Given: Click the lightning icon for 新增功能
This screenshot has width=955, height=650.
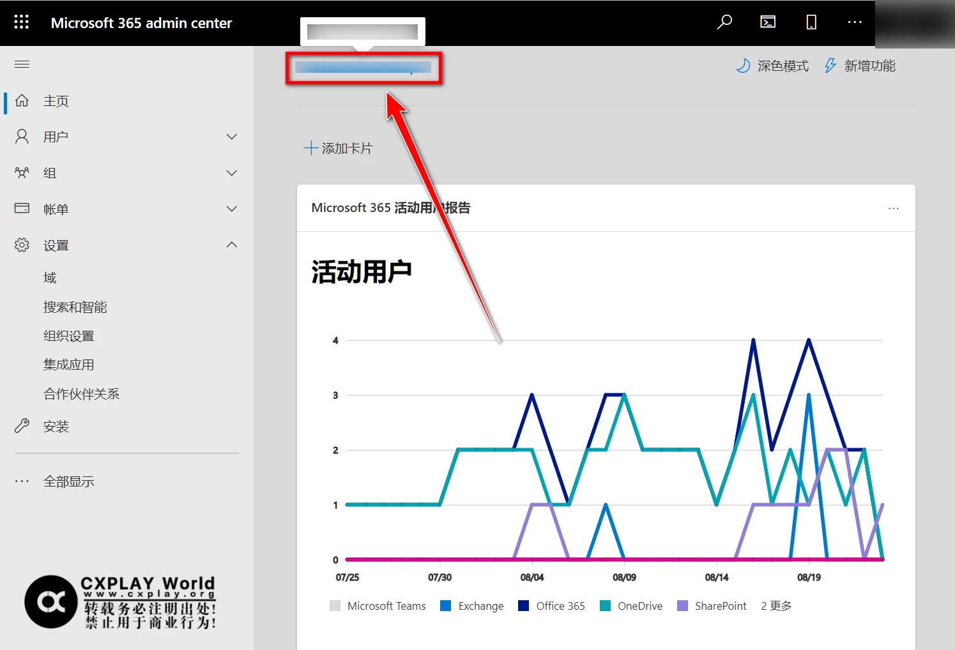Looking at the screenshot, I should [830, 66].
